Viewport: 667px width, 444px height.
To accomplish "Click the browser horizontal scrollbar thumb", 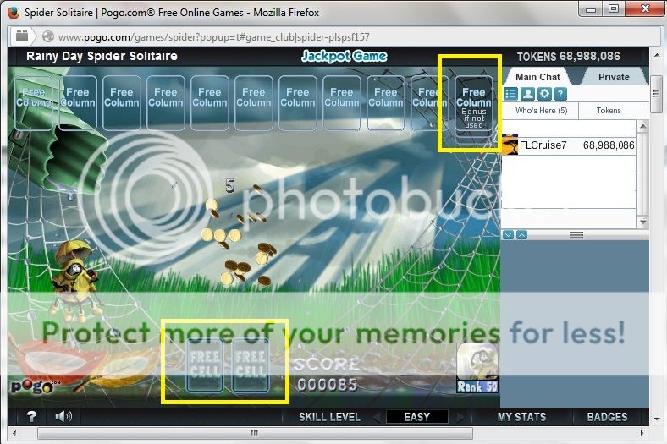I will pyautogui.click(x=255, y=433).
